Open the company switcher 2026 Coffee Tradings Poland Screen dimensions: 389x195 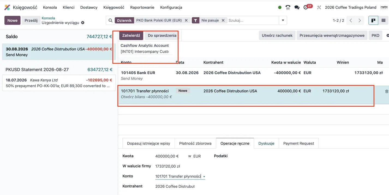[351, 7]
